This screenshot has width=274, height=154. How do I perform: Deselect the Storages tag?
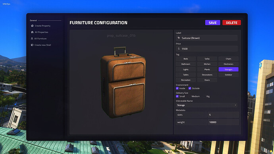[228, 69]
